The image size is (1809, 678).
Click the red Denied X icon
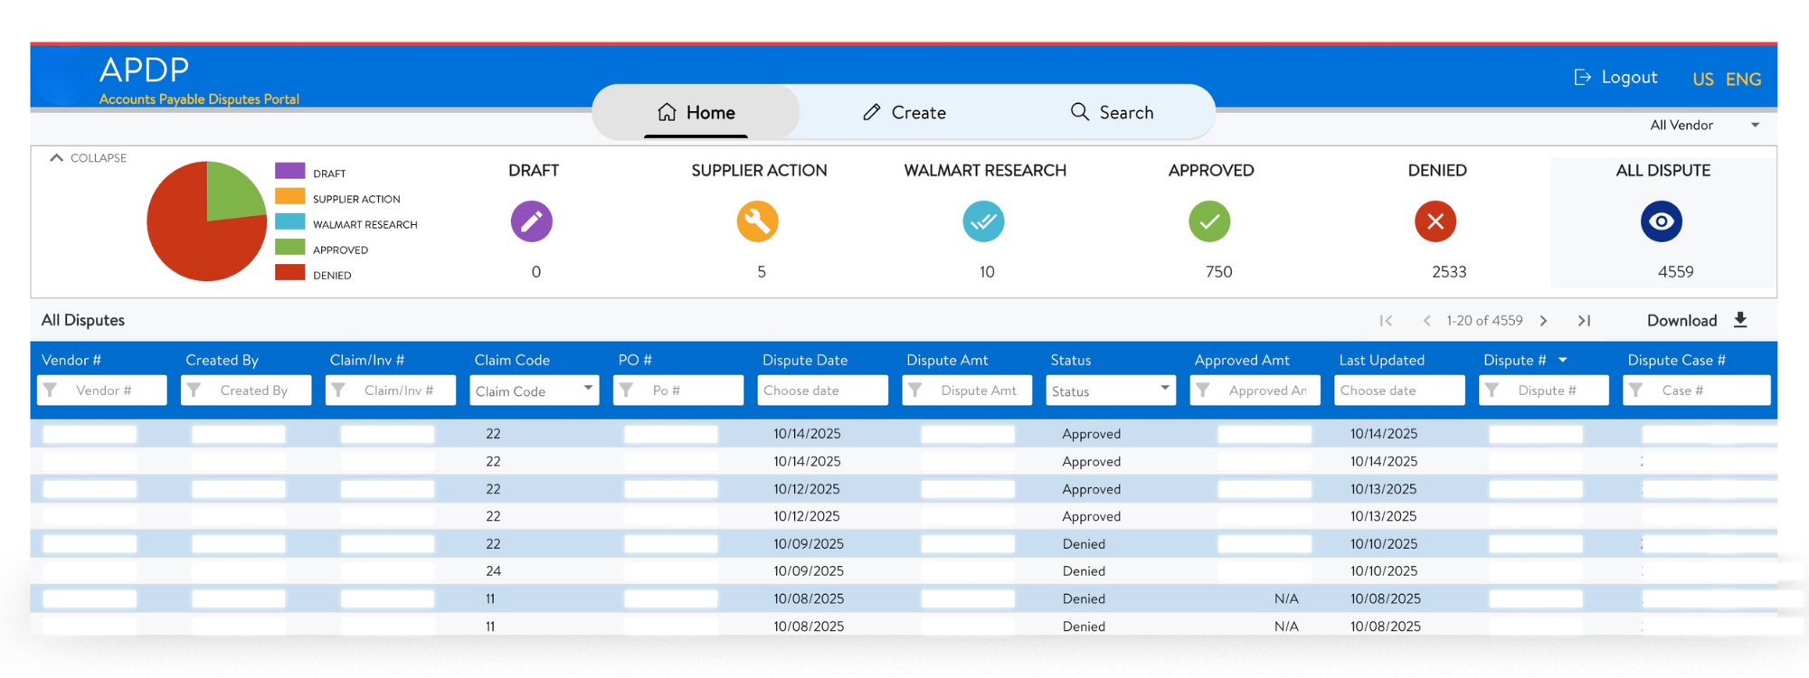[x=1435, y=221]
